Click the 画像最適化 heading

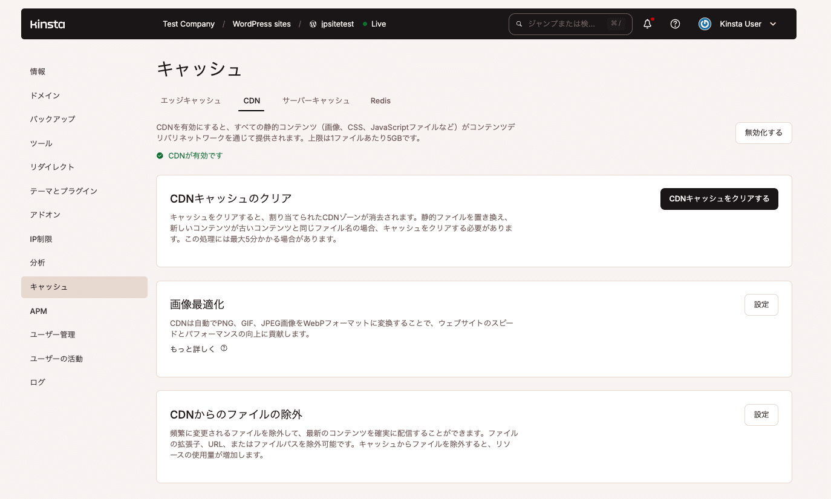197,304
